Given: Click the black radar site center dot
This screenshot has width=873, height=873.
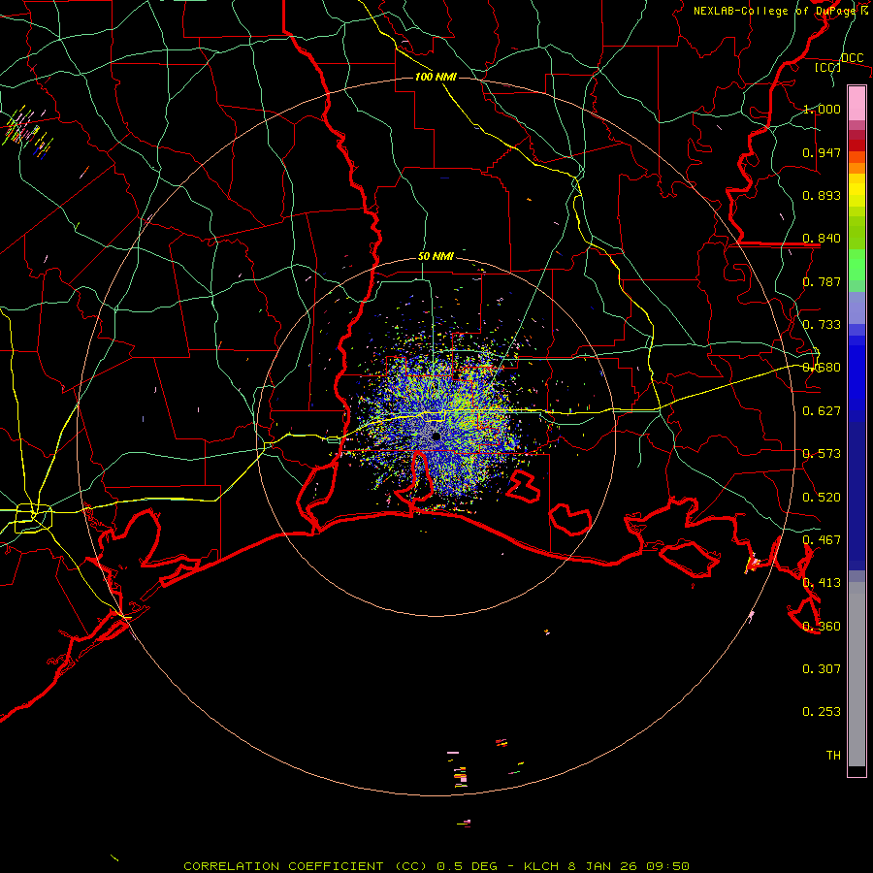Looking at the screenshot, I should [x=436, y=436].
